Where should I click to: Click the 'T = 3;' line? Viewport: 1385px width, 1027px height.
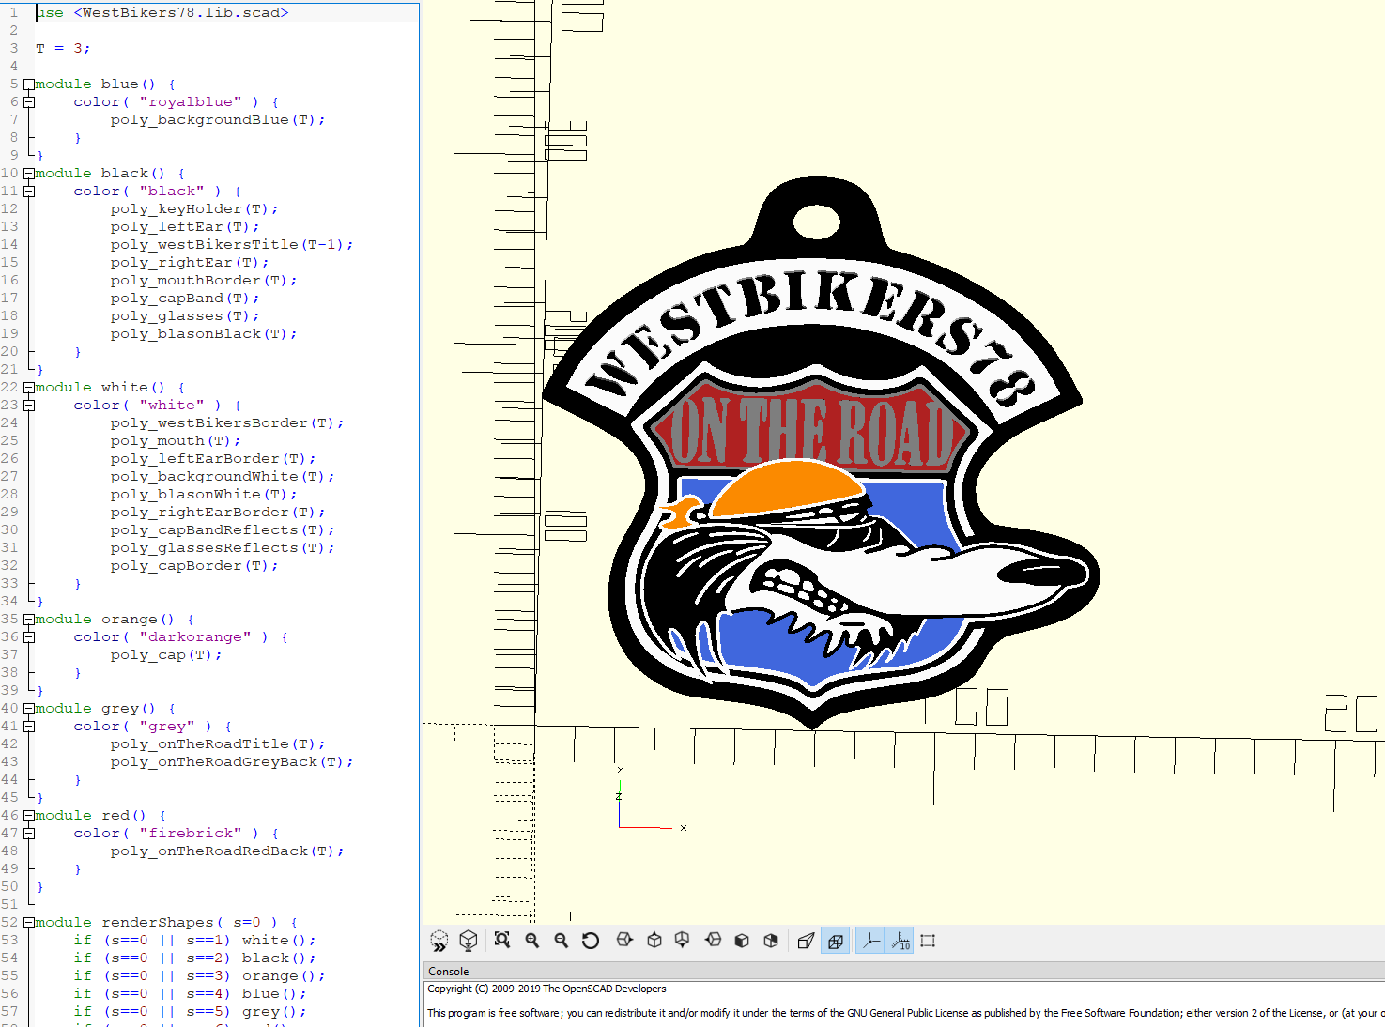tap(63, 48)
